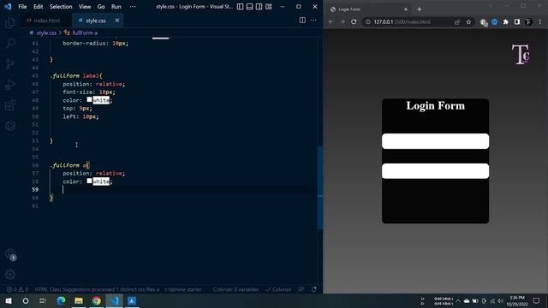The image size is (548, 308).
Task: Open customize layout icon in title bar
Action: [x=268, y=7]
